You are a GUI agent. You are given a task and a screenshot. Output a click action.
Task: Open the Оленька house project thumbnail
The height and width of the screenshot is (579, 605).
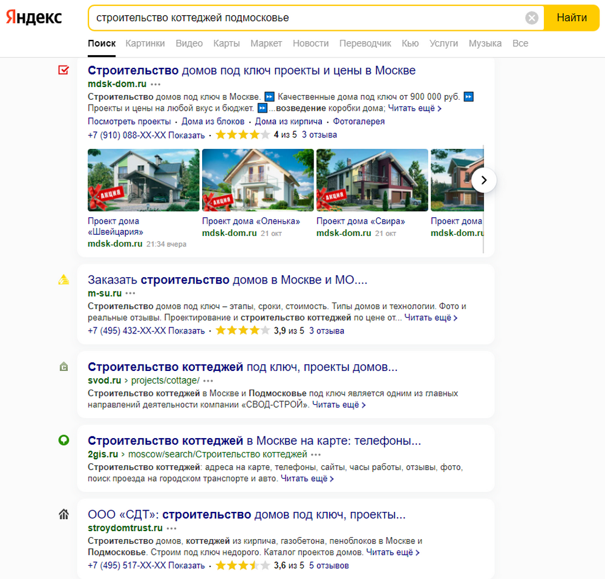point(258,180)
